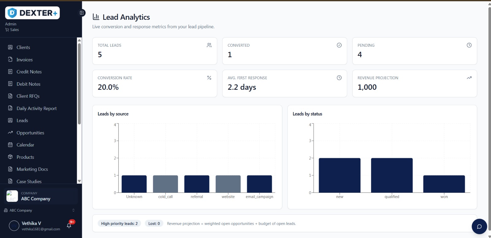Viewport: 491px width, 238px height.
Task: Click the Clients sidebar icon
Action: 10,47
